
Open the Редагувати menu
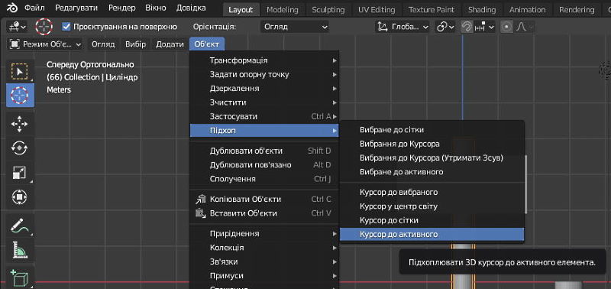click(x=76, y=8)
